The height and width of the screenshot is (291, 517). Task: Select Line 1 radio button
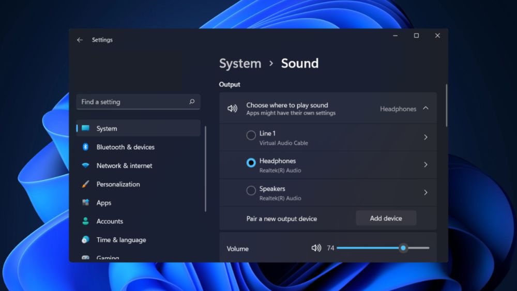[x=251, y=135]
